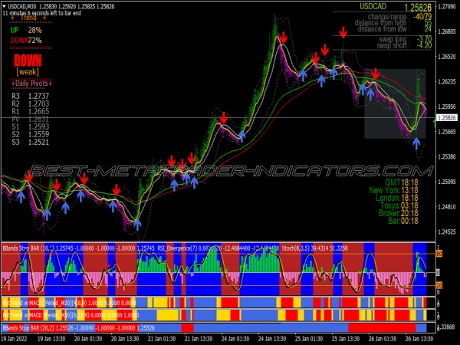Image resolution: width=460 pixels, height=345 pixels.
Task: Click the orange 20 level tag in the oscillator
Action: coord(439,285)
